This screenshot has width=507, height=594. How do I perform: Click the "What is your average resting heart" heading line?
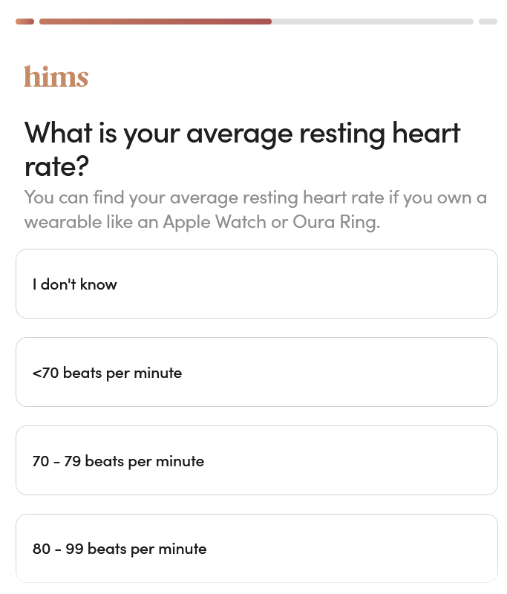[242, 134]
